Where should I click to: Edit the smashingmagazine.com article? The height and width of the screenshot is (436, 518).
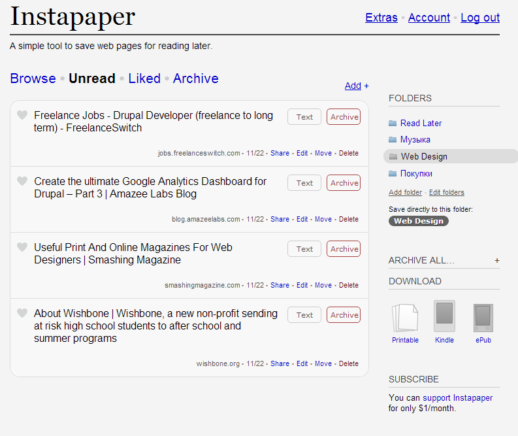(x=302, y=285)
